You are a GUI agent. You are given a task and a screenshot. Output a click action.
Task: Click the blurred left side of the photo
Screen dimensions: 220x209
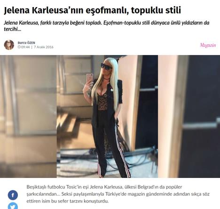(28, 116)
